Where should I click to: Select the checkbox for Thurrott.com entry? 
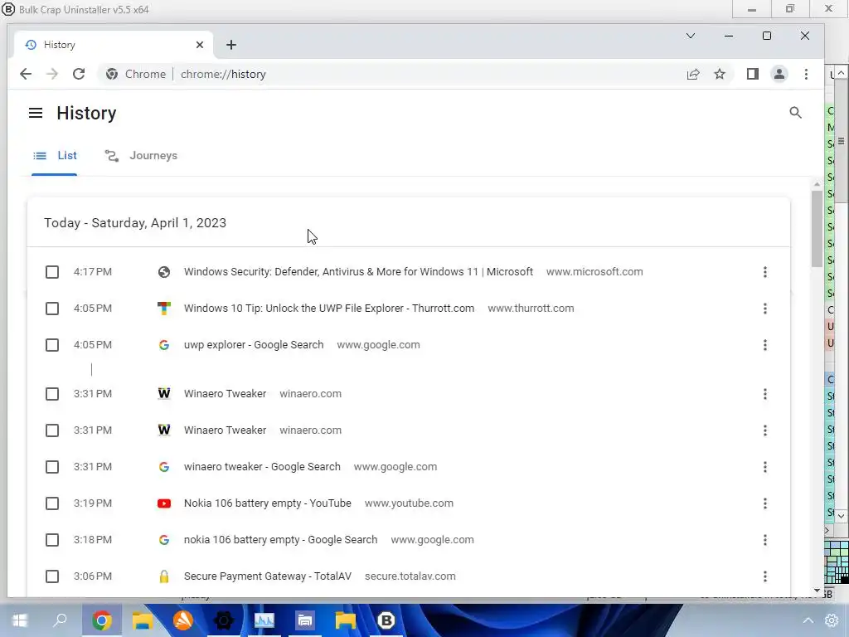pos(52,309)
